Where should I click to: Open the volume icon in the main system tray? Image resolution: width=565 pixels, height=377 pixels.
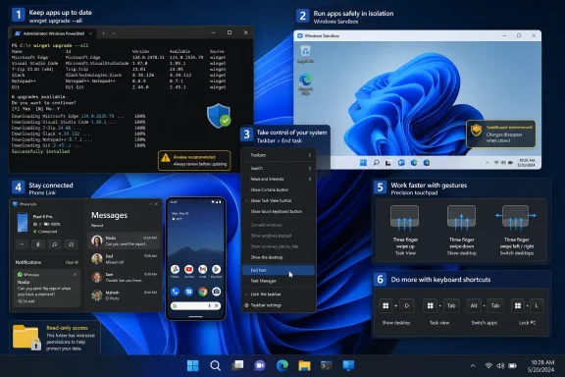[x=500, y=366]
